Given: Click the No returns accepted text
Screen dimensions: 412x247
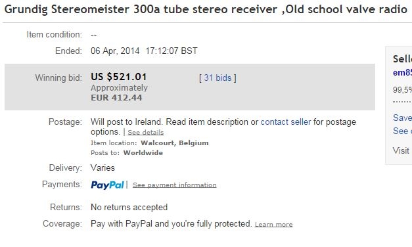Looking at the screenshot, I should tap(129, 208).
